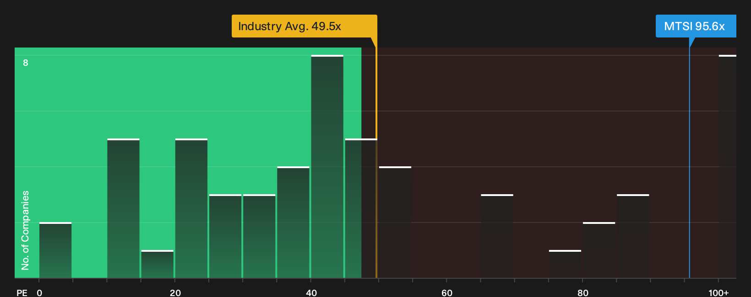Click the 8 y-axis value

coord(26,63)
